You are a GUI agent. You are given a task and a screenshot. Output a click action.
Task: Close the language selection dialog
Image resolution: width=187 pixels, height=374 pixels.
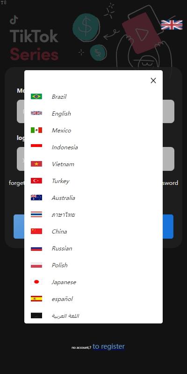click(x=153, y=81)
